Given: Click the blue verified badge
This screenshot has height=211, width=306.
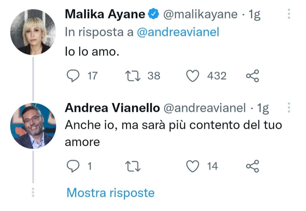Looking at the screenshot, I should pos(154,14).
